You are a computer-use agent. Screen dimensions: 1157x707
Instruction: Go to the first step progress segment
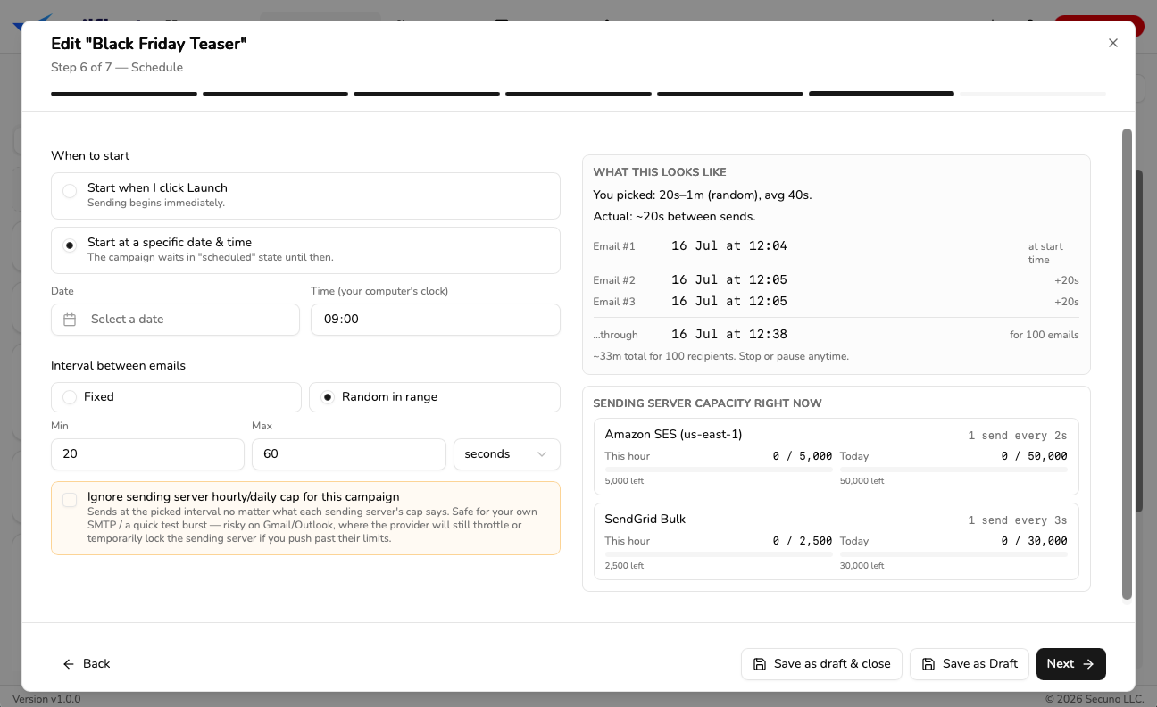point(124,94)
